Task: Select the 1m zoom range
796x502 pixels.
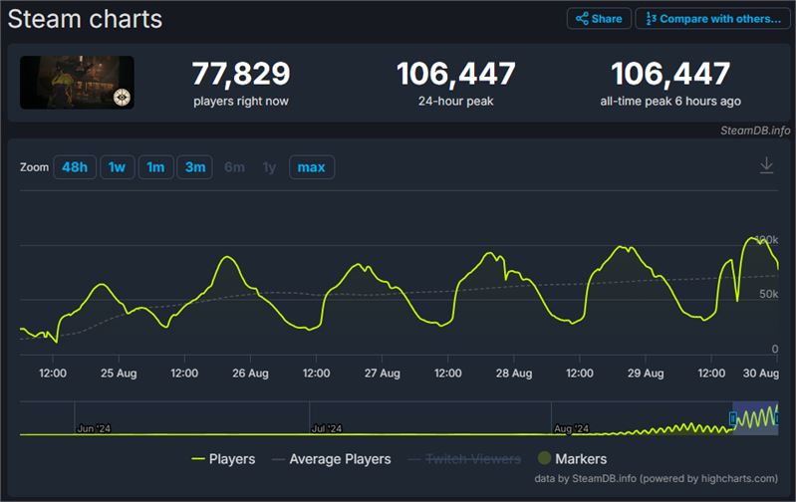Action: point(155,167)
